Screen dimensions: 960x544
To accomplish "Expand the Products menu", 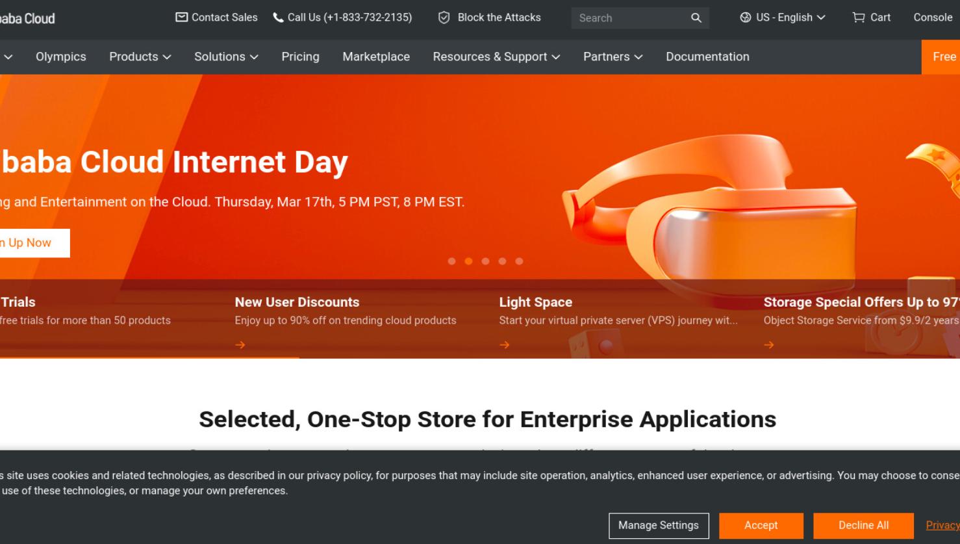I will click(140, 57).
